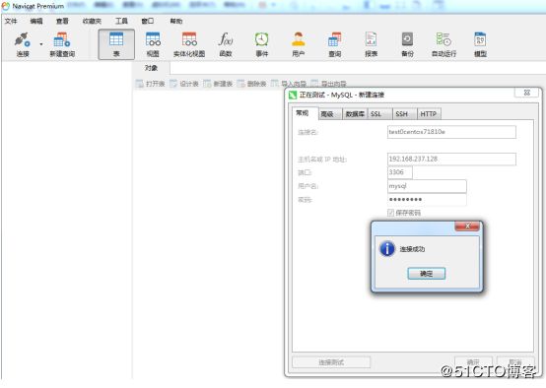Click the New Query toolbar icon

point(62,44)
